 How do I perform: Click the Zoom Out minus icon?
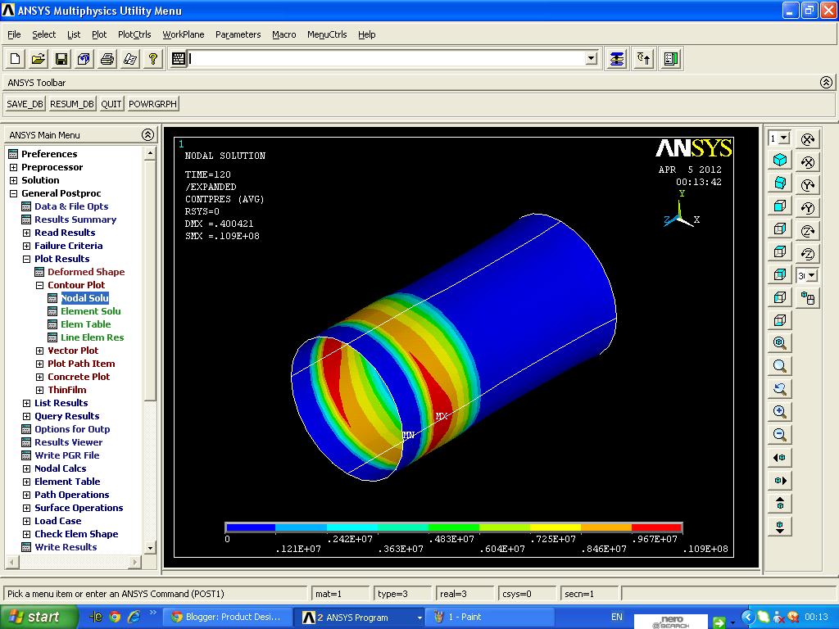point(780,435)
